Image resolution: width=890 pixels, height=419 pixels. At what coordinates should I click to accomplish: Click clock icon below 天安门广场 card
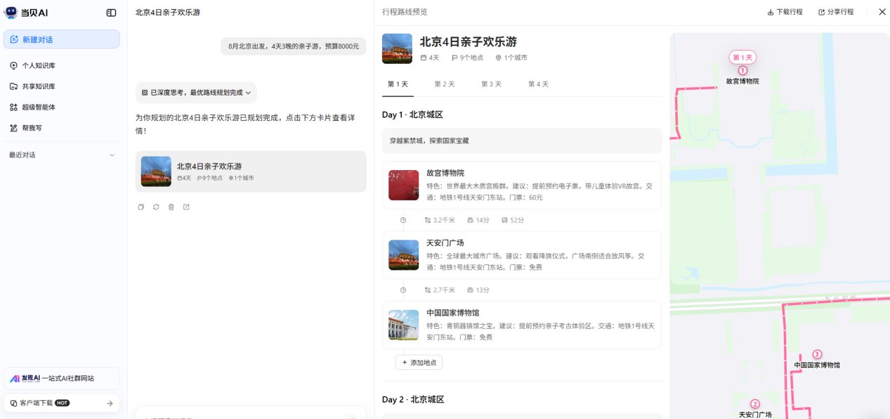pos(403,290)
